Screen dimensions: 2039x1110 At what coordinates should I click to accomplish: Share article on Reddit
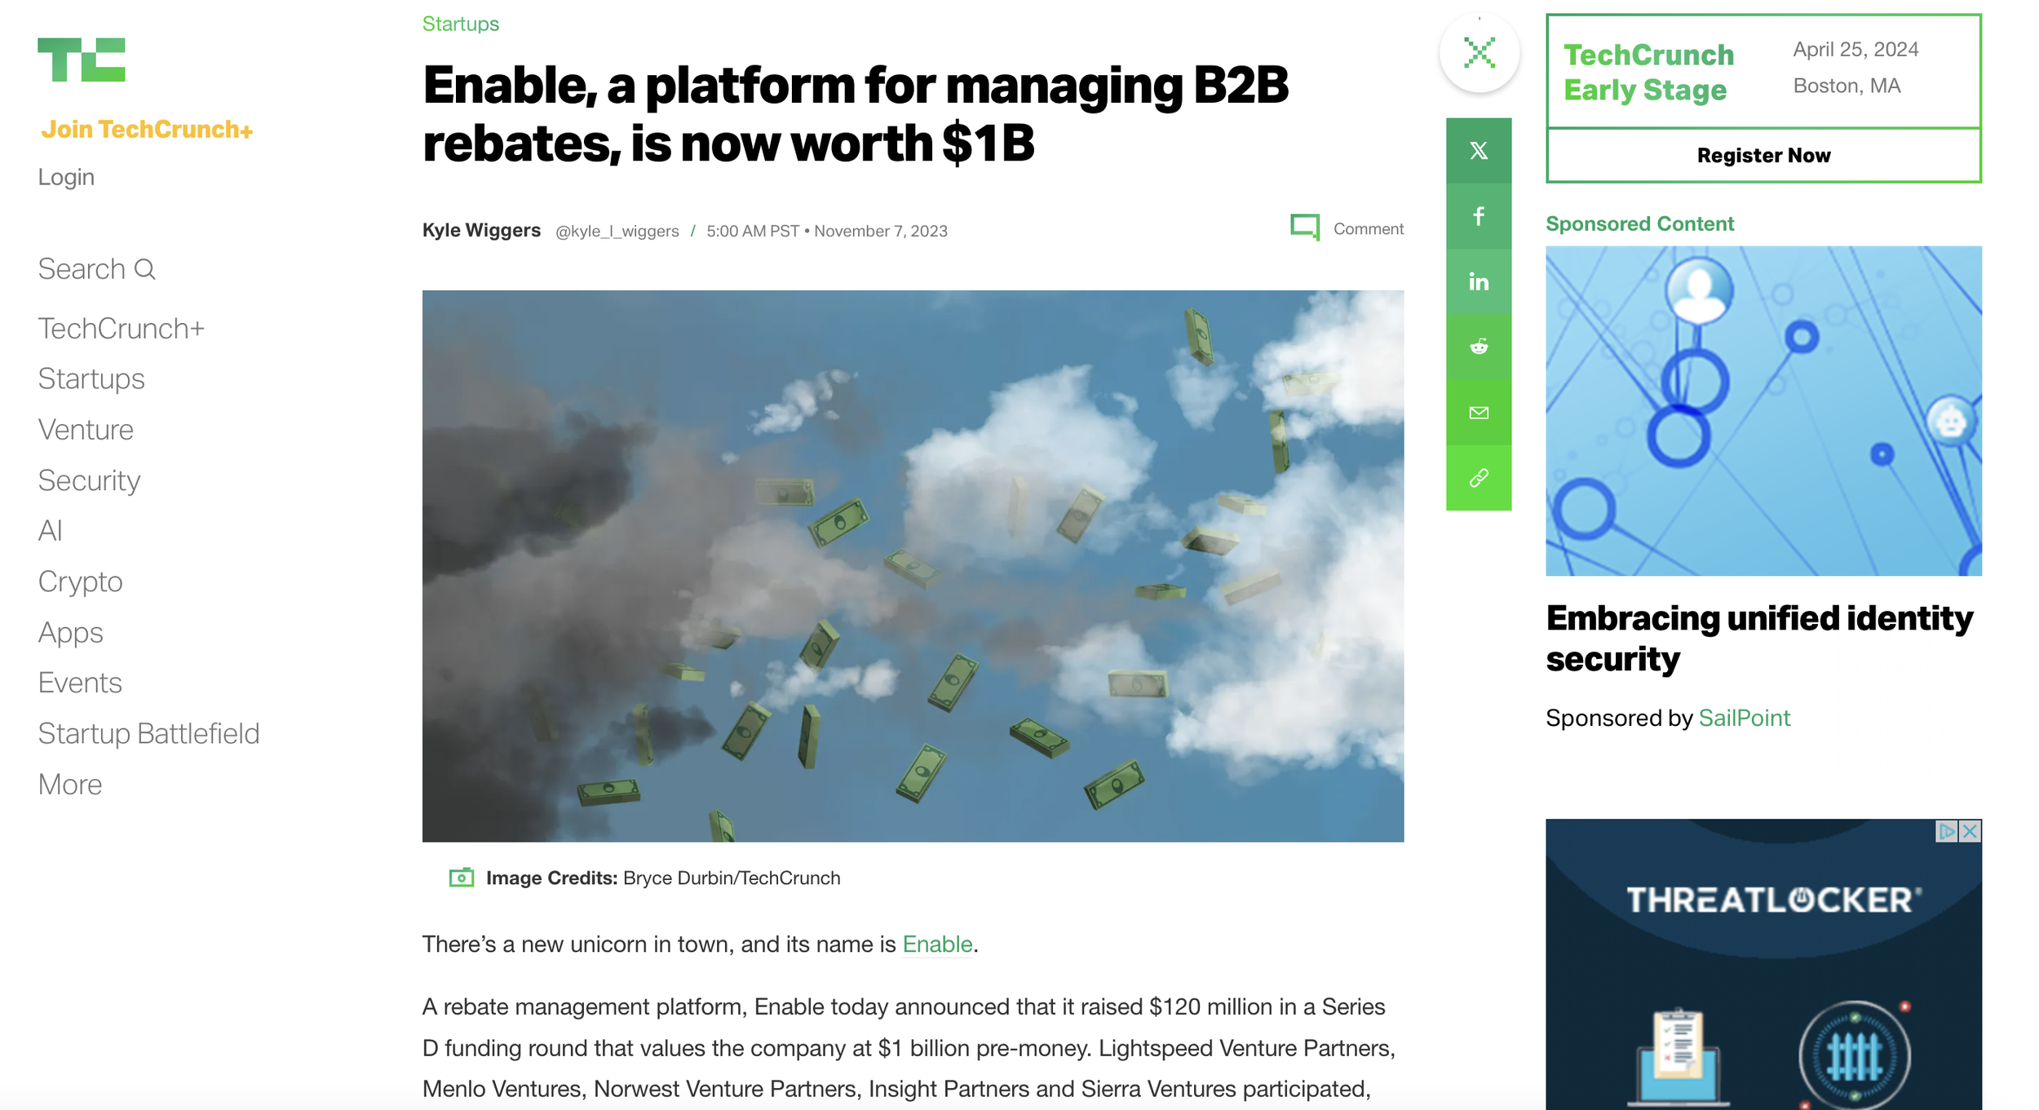pos(1478,347)
